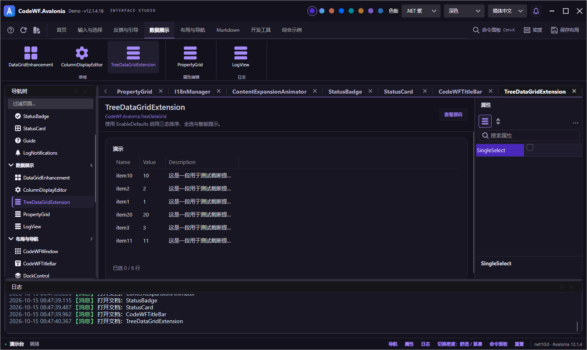Image resolution: width=587 pixels, height=350 pixels.
Task: Select the I18nManager document tab
Action: pyautogui.click(x=192, y=92)
